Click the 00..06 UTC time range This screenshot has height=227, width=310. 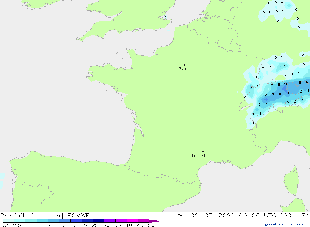[x=258, y=215]
